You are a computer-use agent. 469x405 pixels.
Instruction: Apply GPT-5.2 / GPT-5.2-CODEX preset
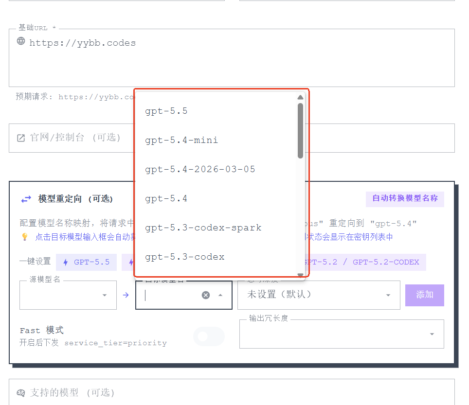365,262
